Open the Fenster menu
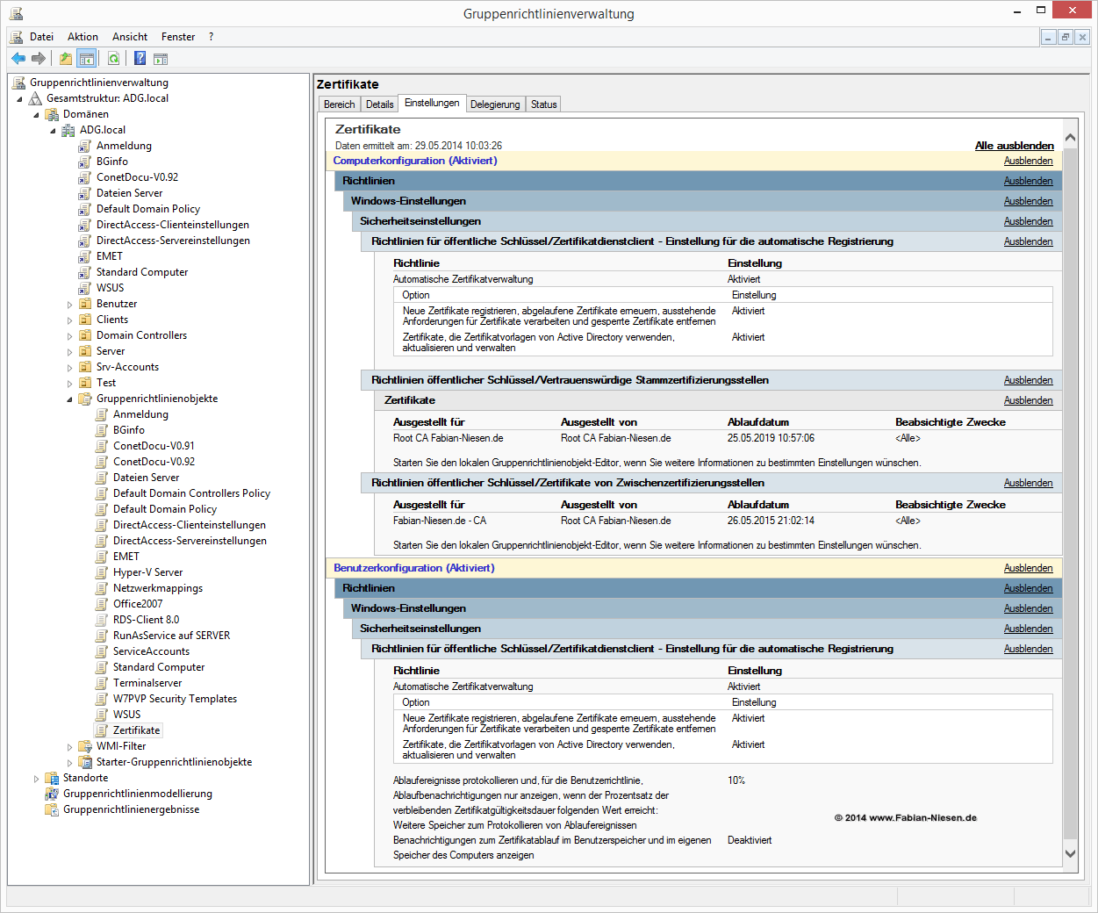 [x=178, y=37]
